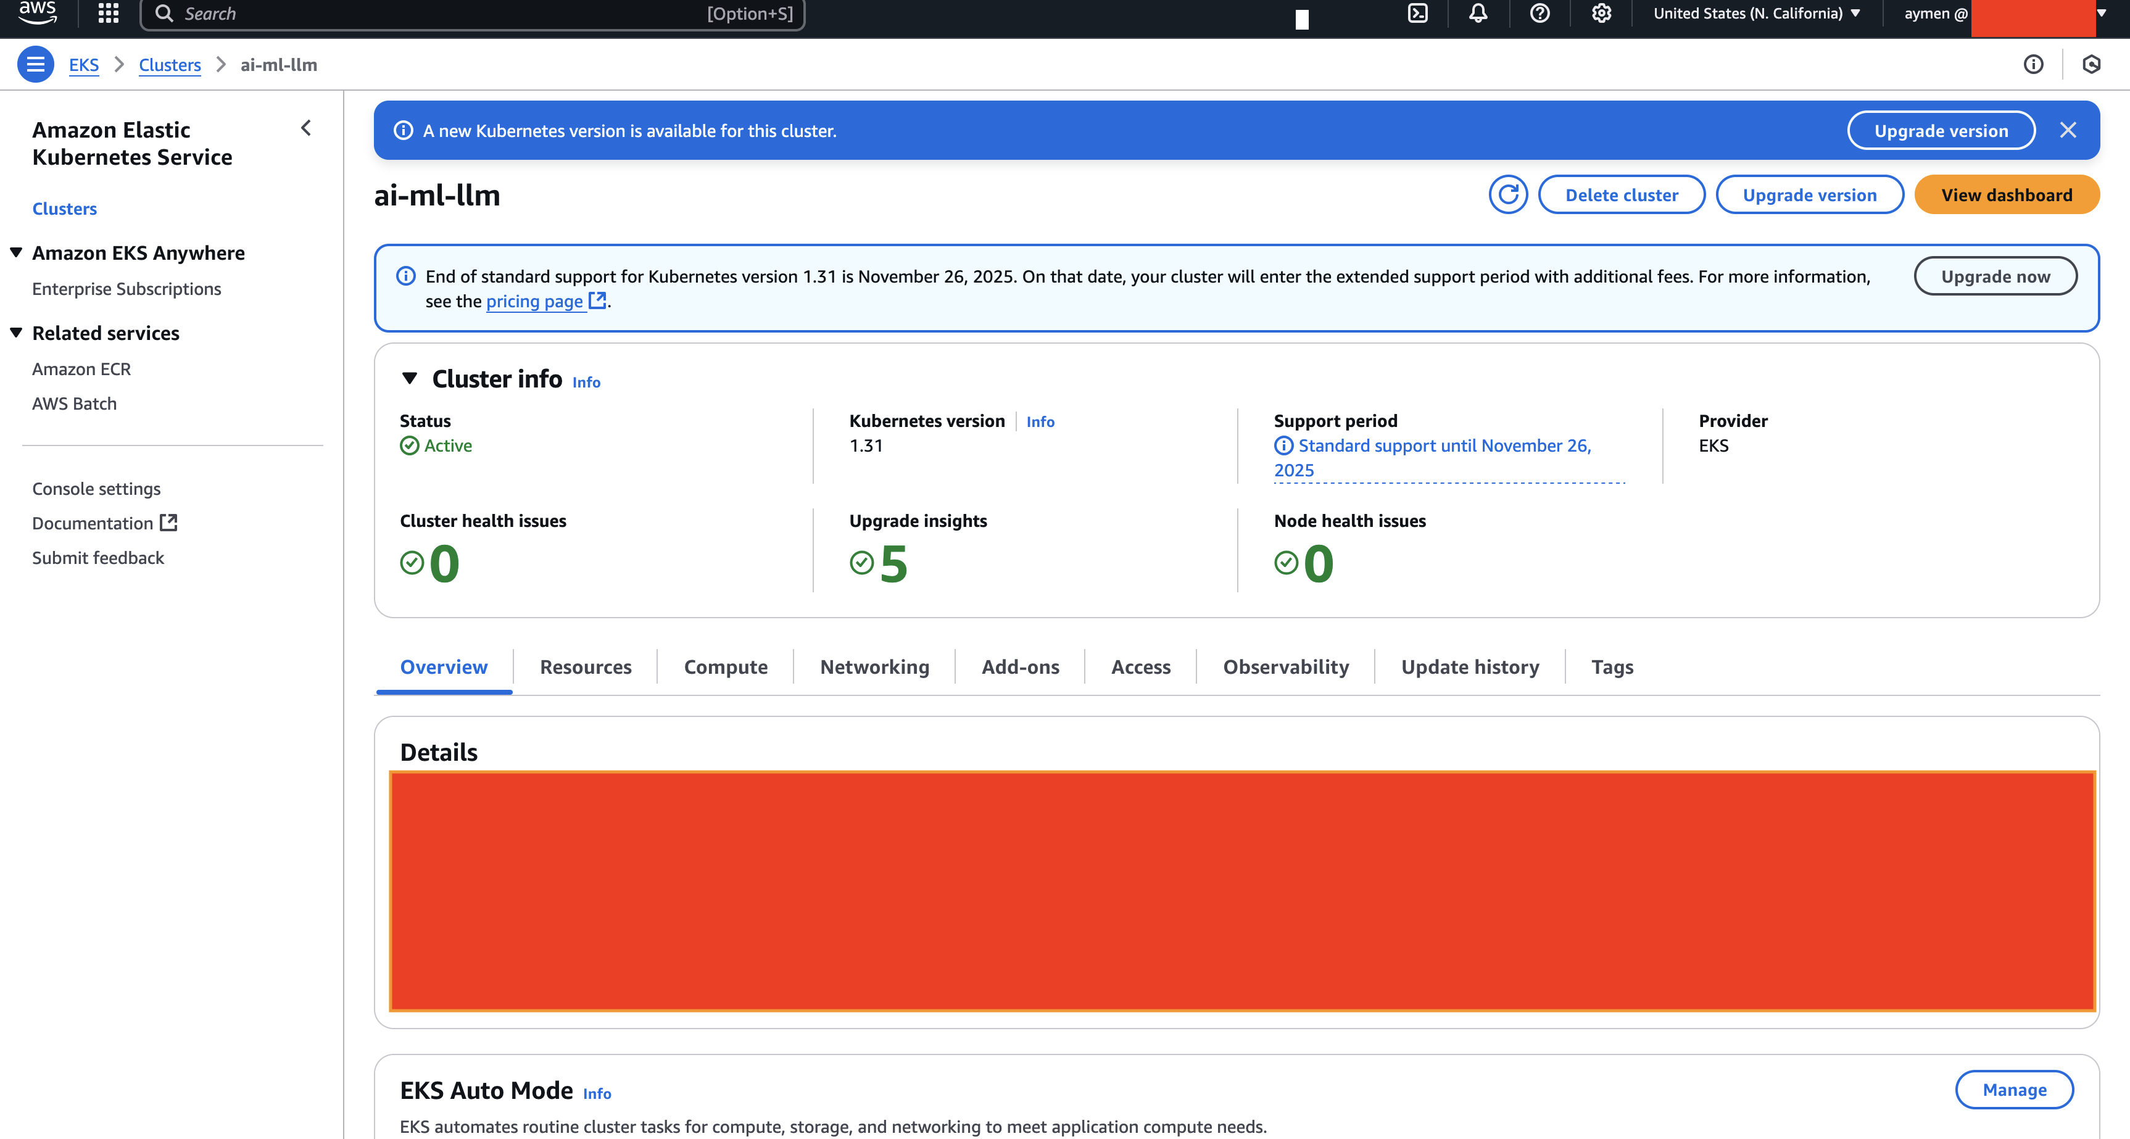Focus the top Search input field
2130x1139 pixels.
(472, 13)
